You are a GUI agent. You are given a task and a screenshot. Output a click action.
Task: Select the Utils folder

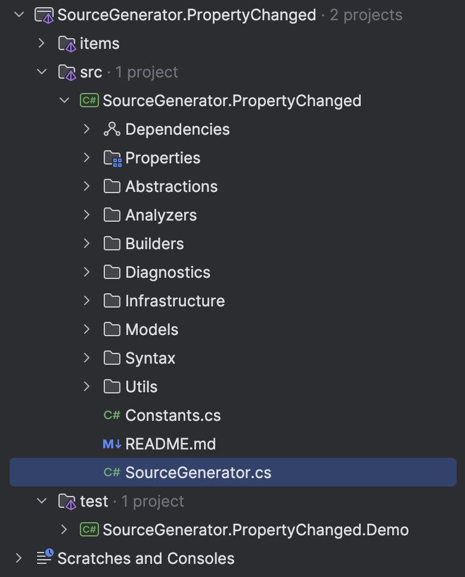(x=143, y=386)
